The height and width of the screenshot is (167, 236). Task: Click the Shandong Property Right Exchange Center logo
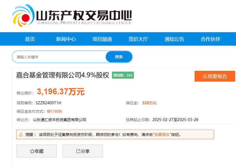(71, 16)
